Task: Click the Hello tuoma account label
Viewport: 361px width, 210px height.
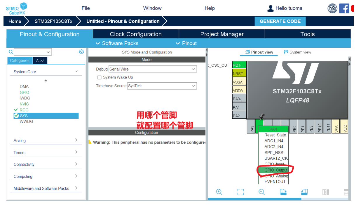Action: pos(289,8)
